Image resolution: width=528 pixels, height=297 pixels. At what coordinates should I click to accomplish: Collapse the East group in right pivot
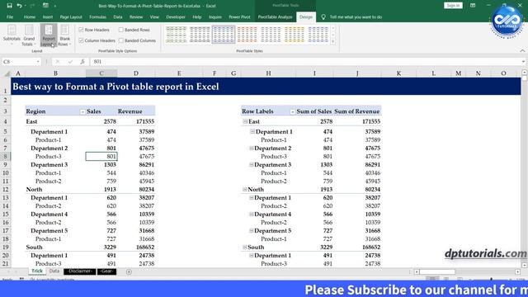pos(245,121)
